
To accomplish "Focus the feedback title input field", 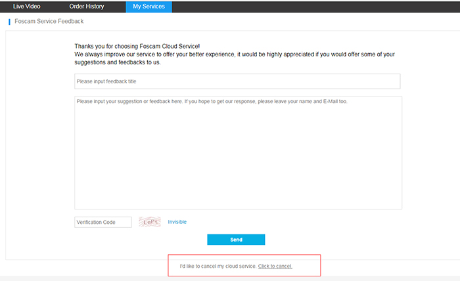I will 237,81.
